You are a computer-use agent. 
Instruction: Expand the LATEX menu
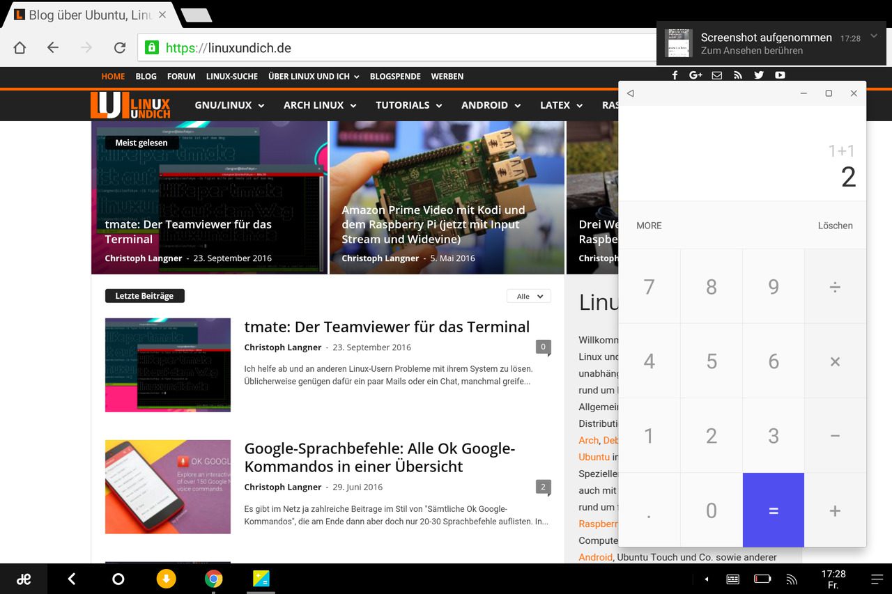tap(561, 105)
